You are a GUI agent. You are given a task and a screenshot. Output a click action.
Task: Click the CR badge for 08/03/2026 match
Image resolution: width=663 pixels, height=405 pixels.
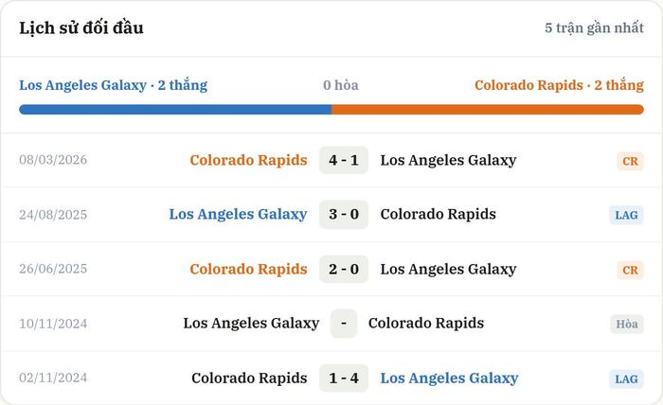[630, 161]
